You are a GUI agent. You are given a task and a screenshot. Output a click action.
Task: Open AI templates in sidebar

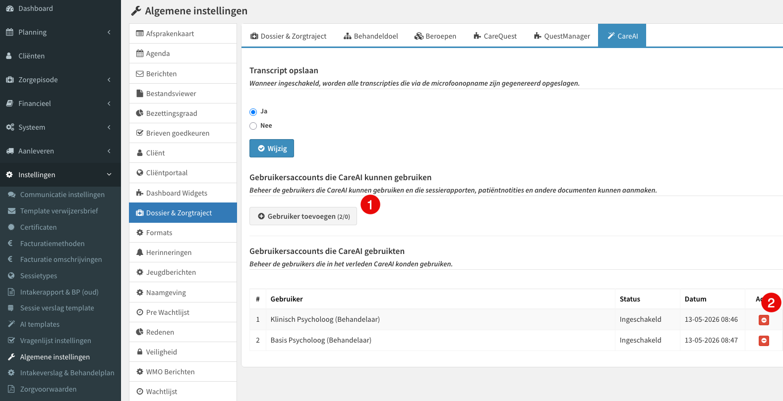(x=40, y=324)
